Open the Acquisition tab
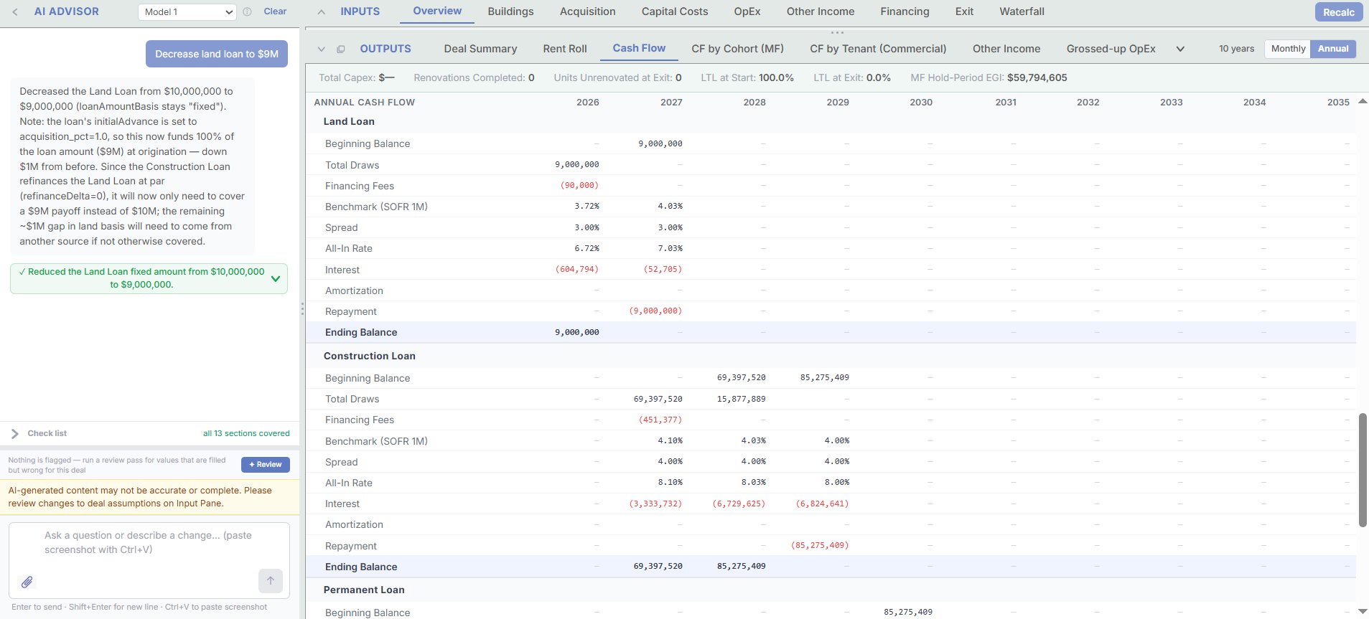Screen dimensions: 1369x619 (x=587, y=11)
